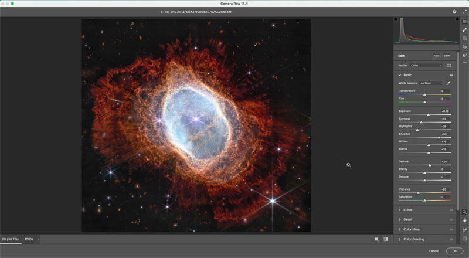Set zoom to 100%
This screenshot has height=258, width=469.
pos(29,239)
